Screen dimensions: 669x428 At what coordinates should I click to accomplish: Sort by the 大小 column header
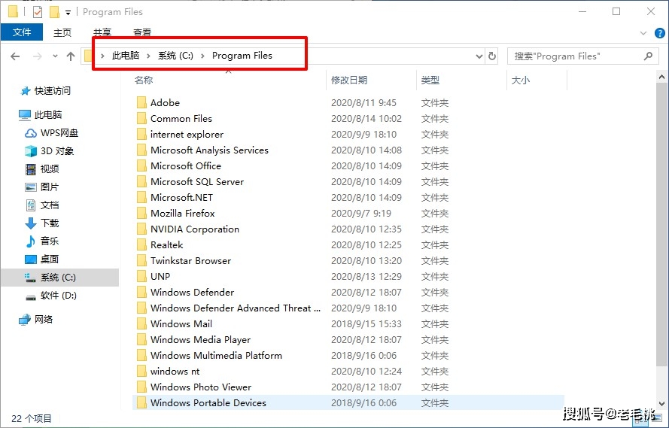tap(521, 80)
